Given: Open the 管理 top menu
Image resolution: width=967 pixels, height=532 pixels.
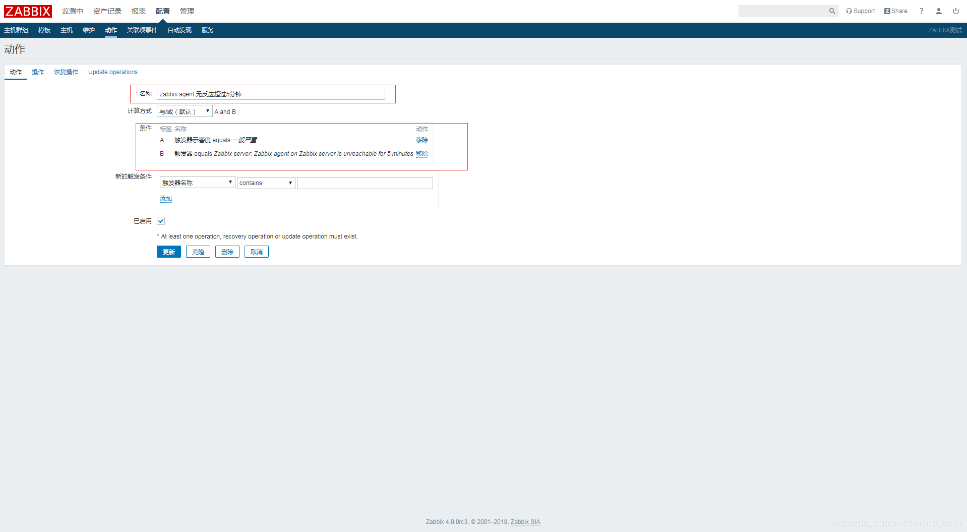Looking at the screenshot, I should [x=187, y=11].
